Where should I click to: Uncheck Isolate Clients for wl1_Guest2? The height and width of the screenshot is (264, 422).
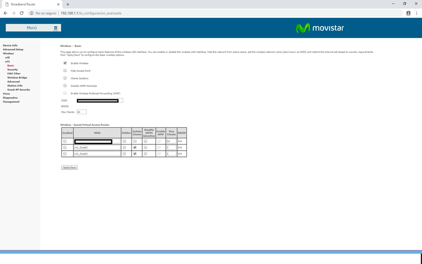point(135,148)
